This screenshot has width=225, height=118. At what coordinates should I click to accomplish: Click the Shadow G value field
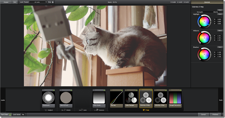[x=219, y=54]
